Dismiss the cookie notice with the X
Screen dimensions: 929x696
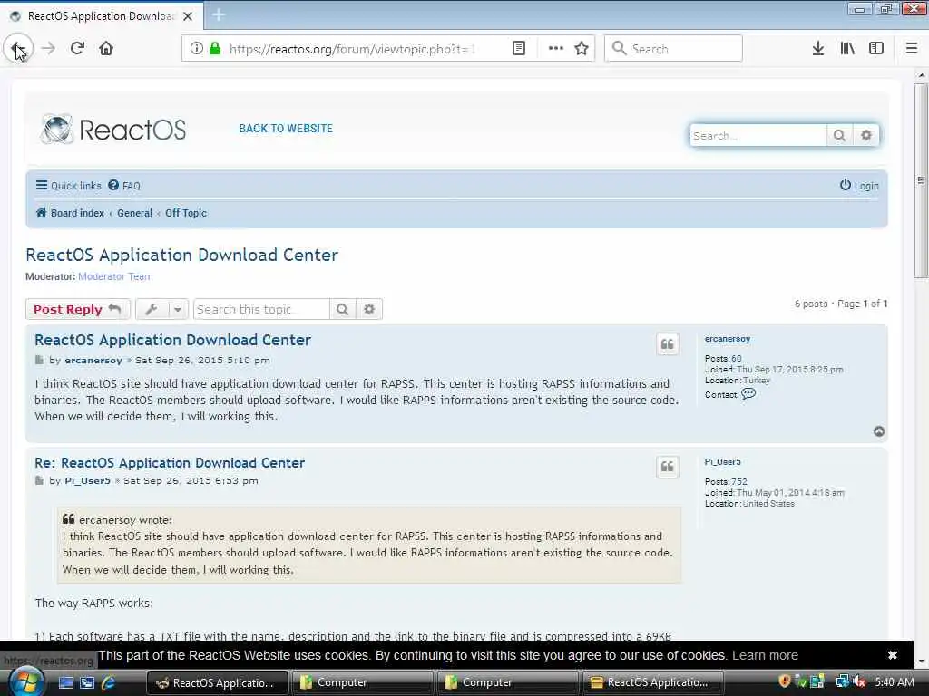coord(893,655)
